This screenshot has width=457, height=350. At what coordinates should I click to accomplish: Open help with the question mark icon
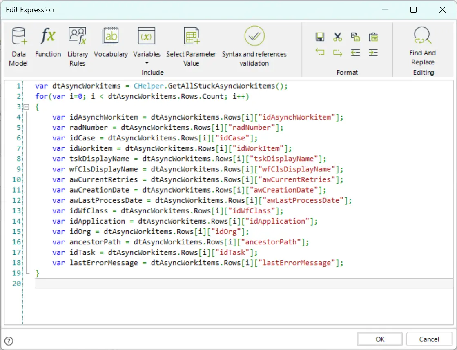9,341
